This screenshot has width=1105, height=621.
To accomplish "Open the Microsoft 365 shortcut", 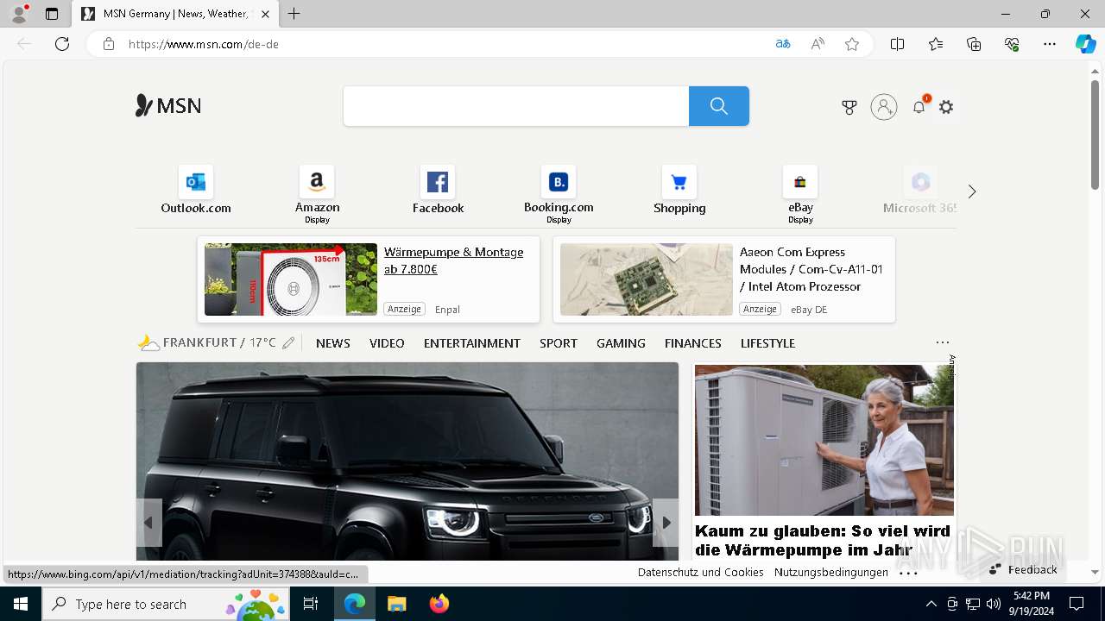I will point(920,191).
